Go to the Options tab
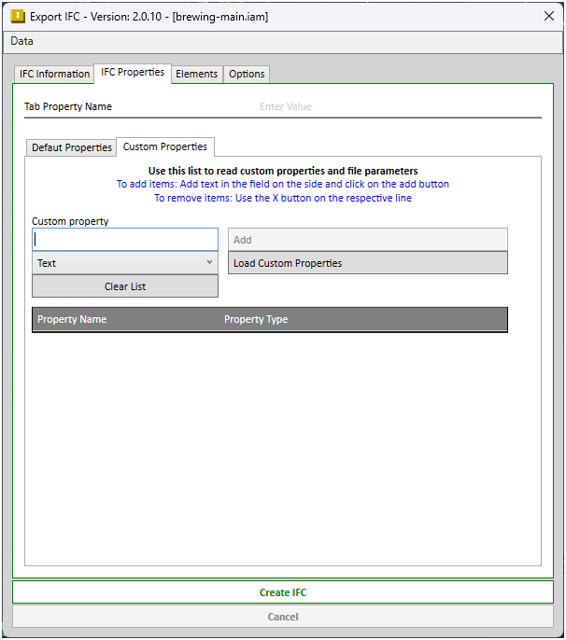 247,74
